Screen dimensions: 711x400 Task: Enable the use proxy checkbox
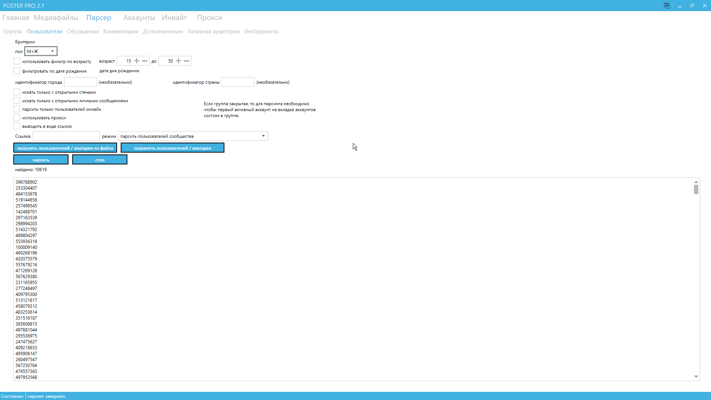tap(17, 118)
